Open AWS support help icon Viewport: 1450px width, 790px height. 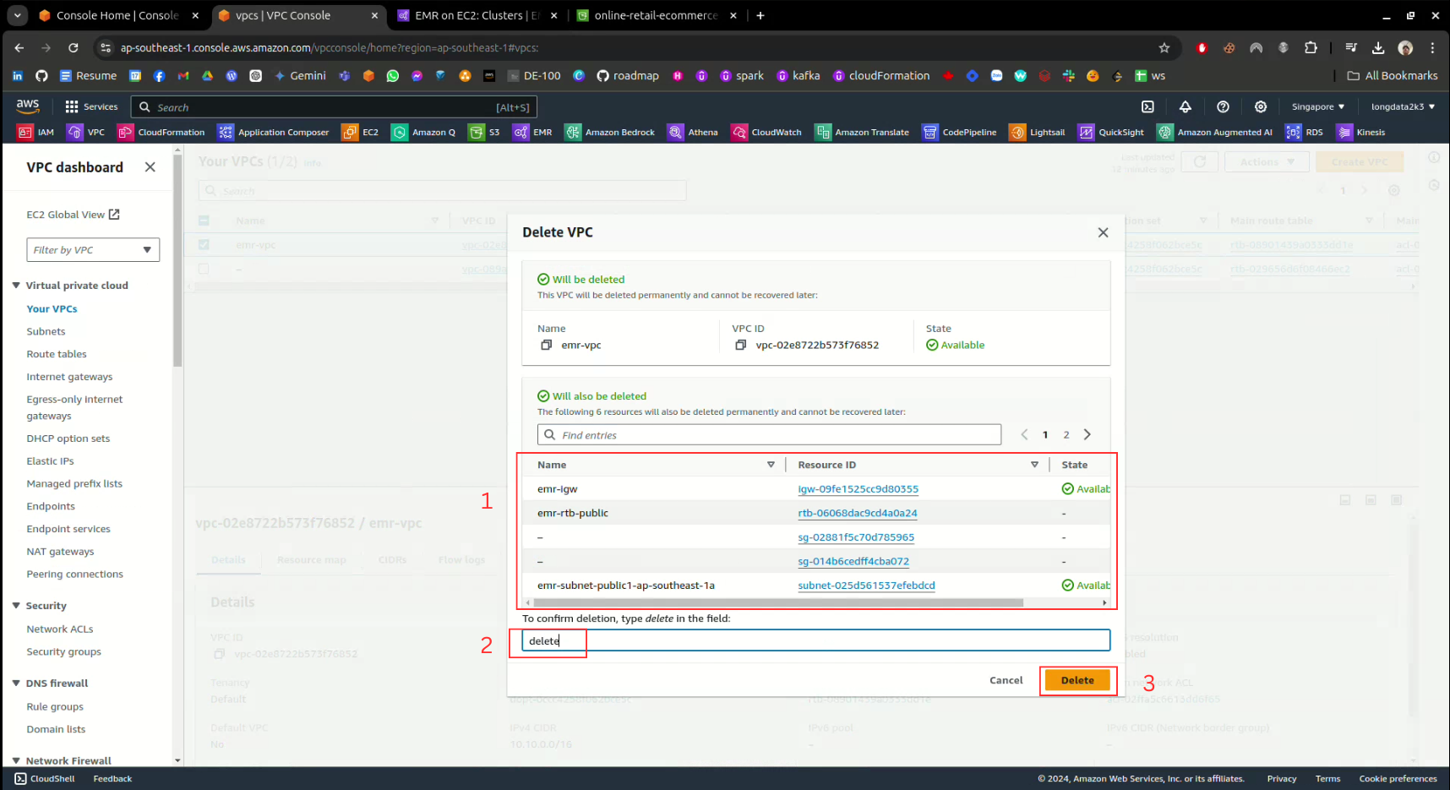[1223, 106]
